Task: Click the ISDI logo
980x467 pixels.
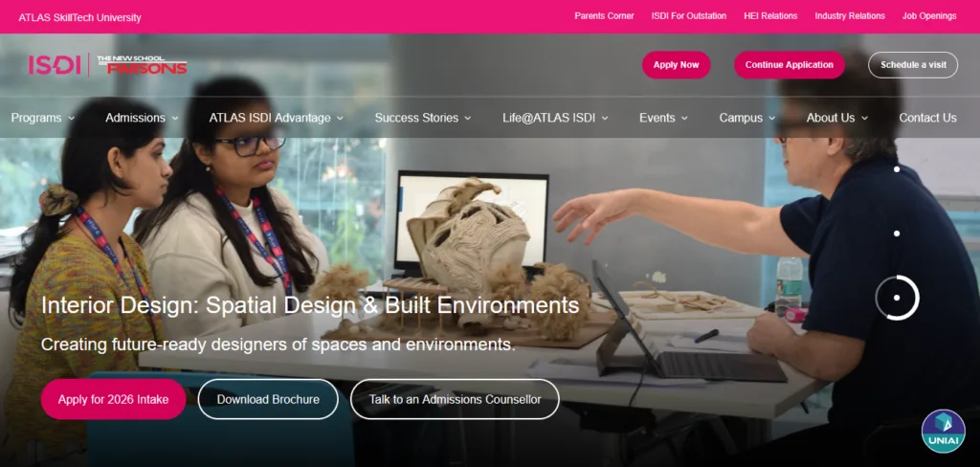Action: coord(55,65)
